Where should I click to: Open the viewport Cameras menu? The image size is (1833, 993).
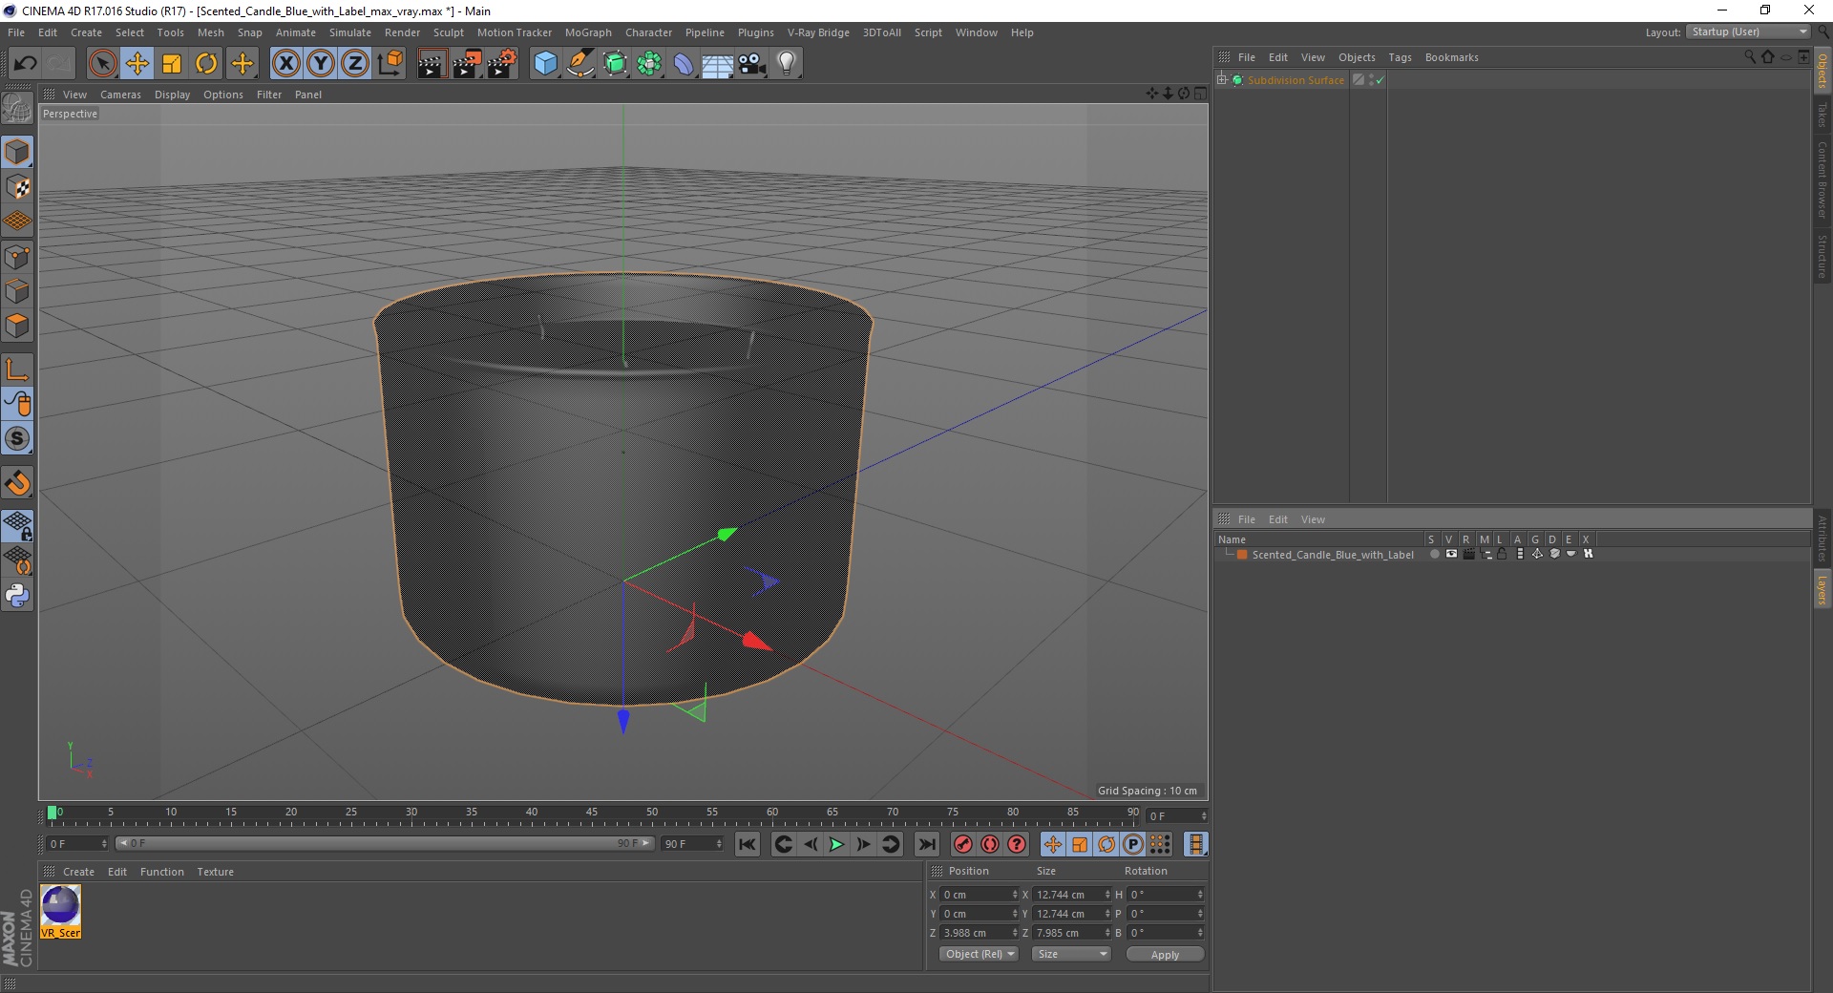point(120,95)
